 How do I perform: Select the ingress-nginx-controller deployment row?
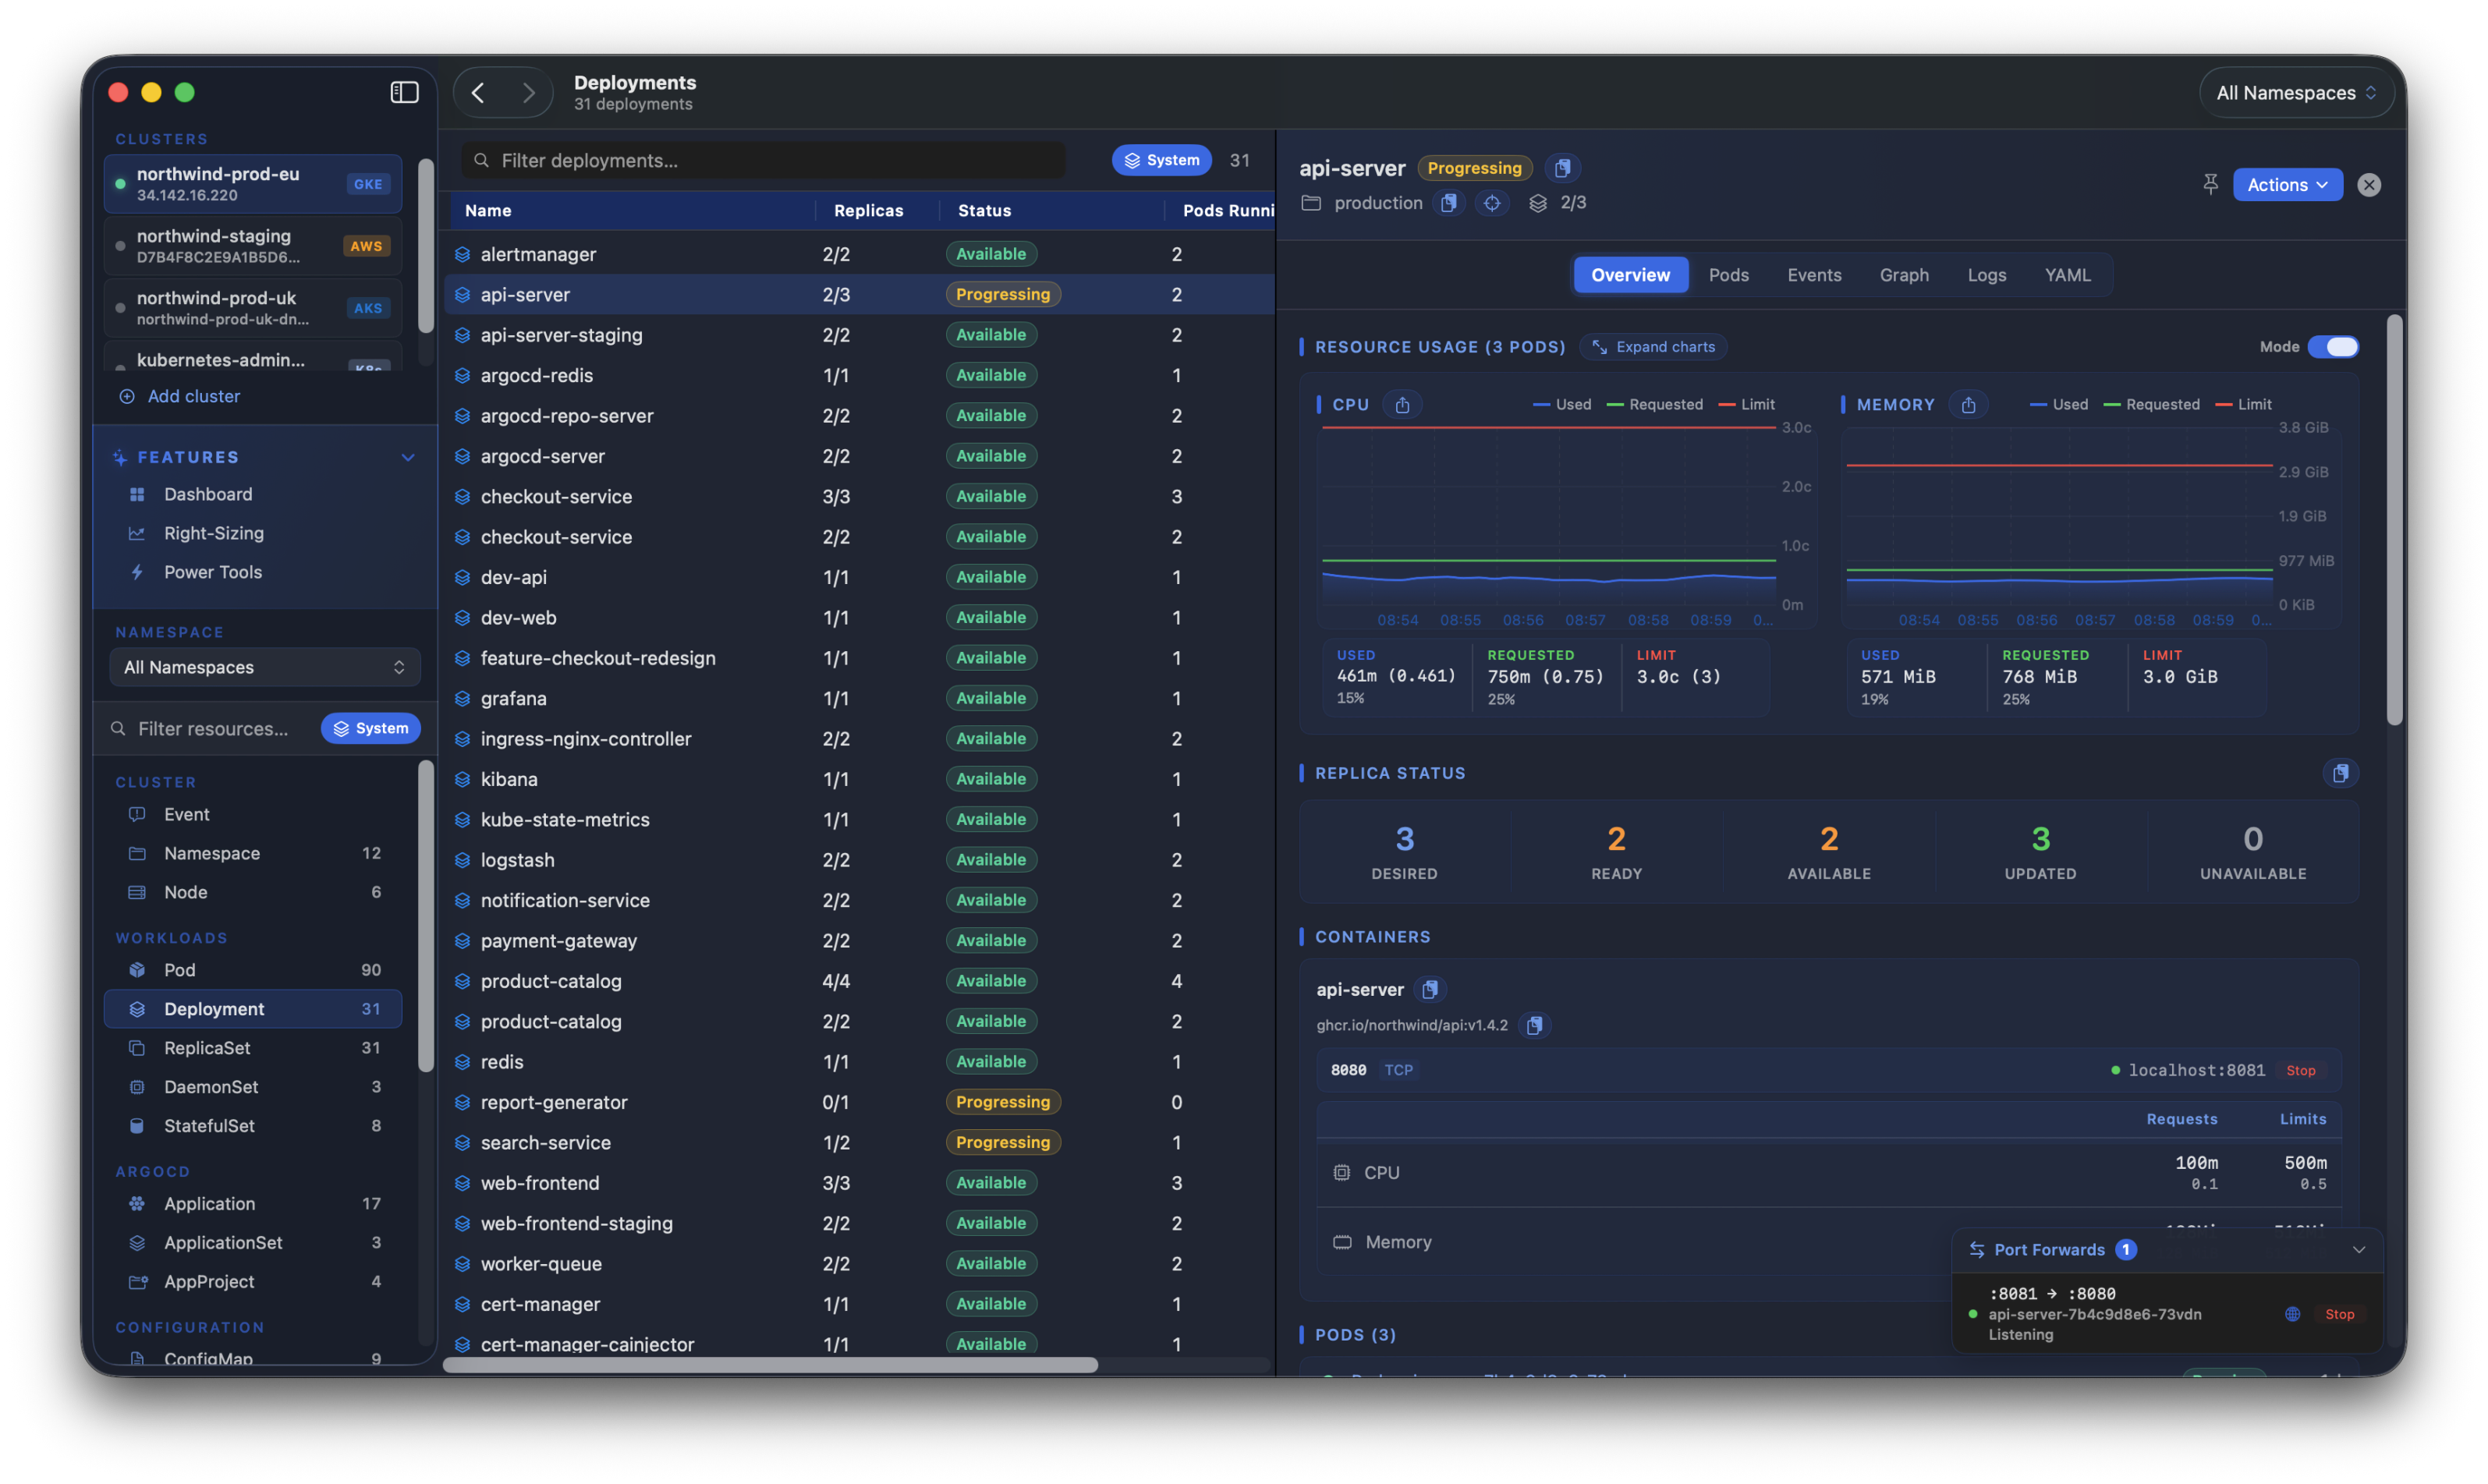(859, 739)
